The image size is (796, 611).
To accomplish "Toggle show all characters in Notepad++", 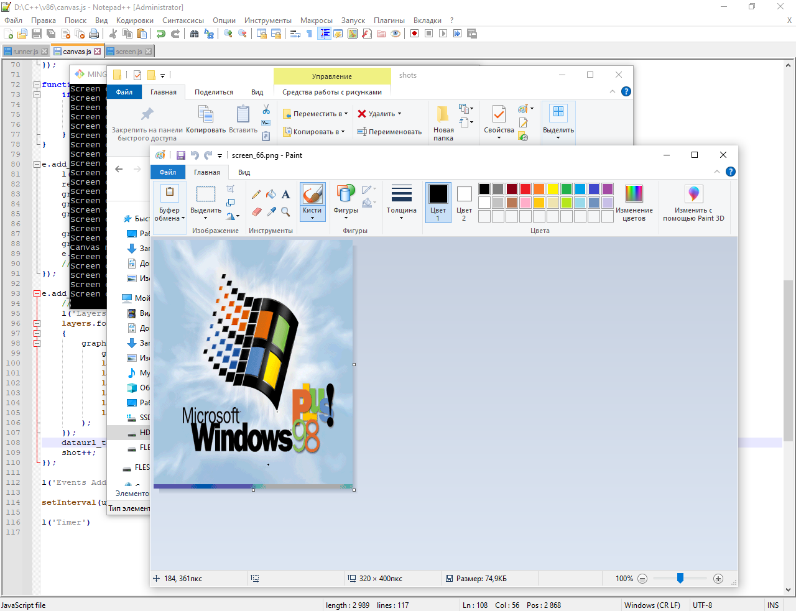I will [x=309, y=34].
